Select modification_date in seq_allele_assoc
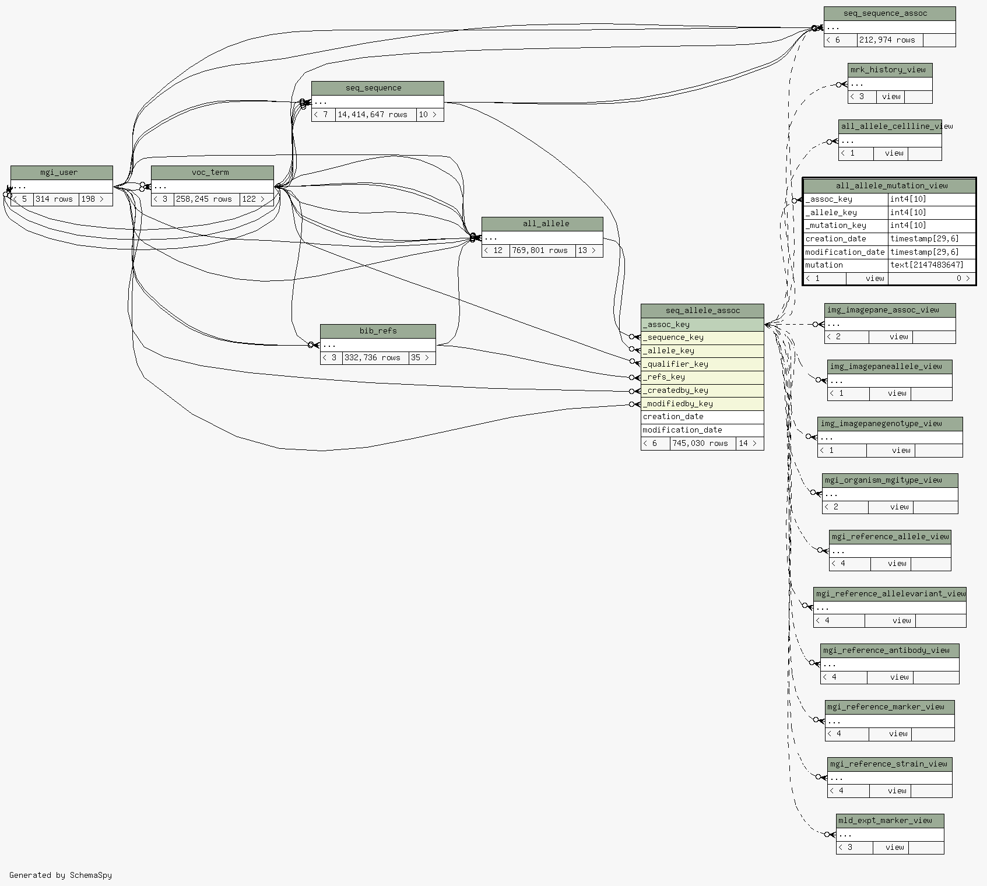The height and width of the screenshot is (886, 987). [703, 430]
